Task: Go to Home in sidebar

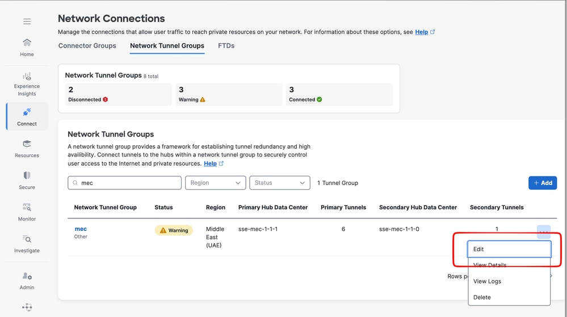Action: 27,47
